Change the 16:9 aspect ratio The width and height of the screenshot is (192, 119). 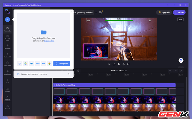180,19
